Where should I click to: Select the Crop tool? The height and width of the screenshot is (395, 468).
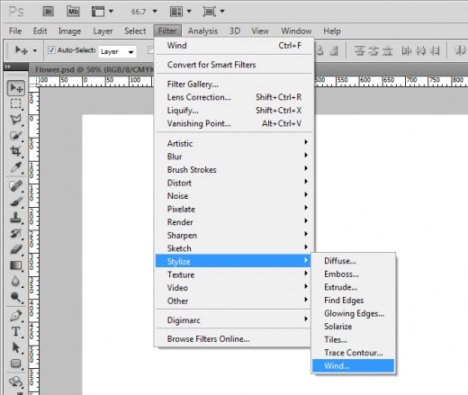(x=15, y=151)
